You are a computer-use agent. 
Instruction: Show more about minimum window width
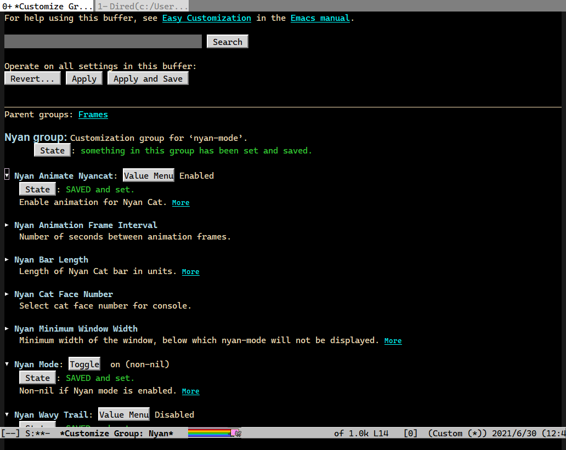click(x=393, y=341)
